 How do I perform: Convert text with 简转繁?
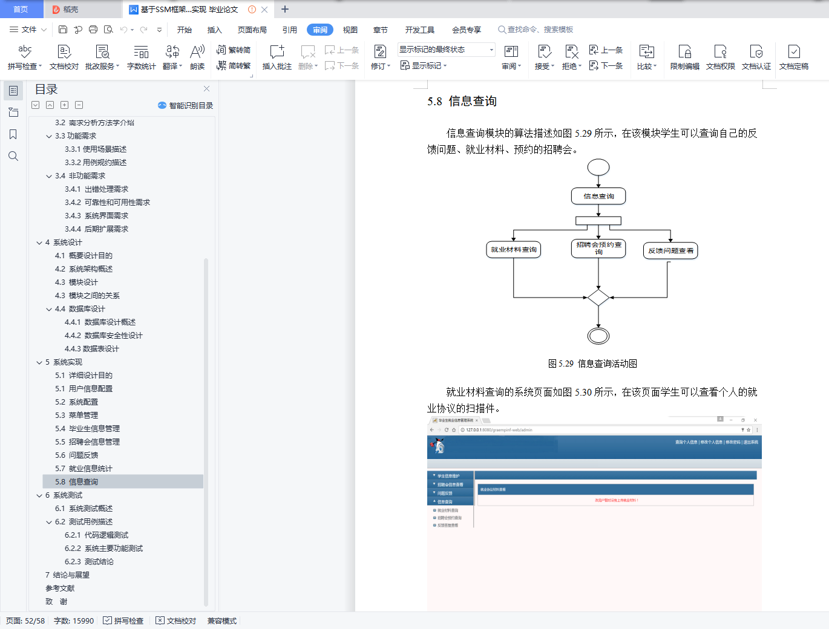pyautogui.click(x=234, y=66)
